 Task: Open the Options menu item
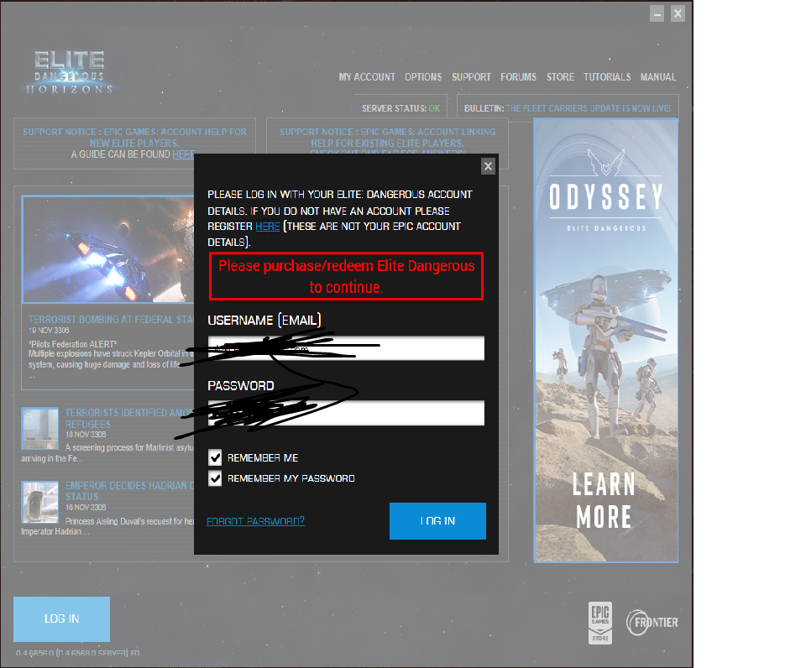pyautogui.click(x=423, y=77)
